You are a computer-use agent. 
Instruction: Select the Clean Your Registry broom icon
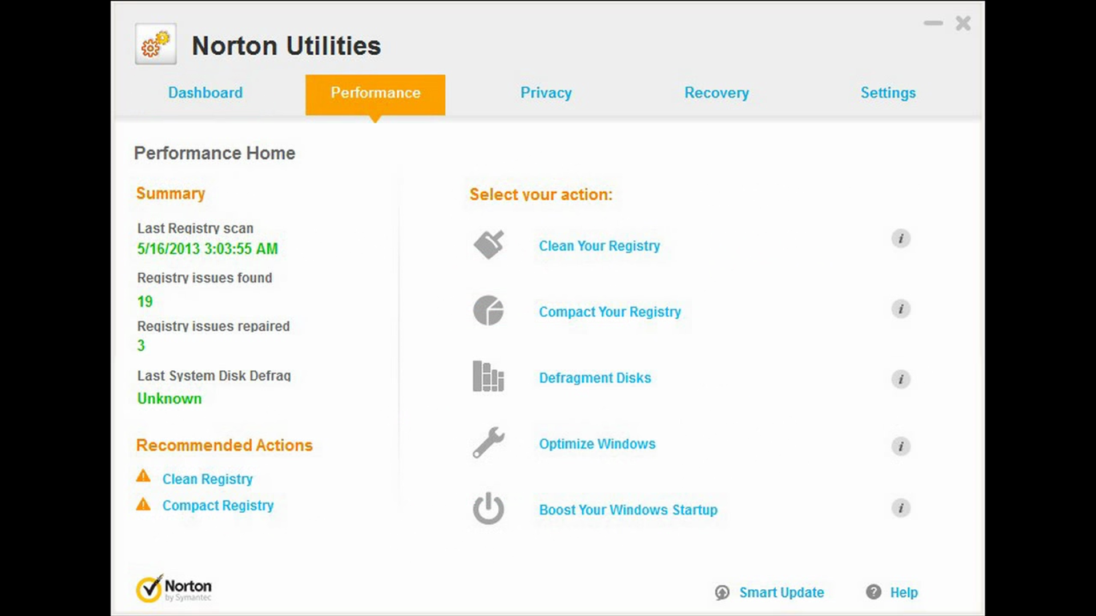(x=489, y=245)
